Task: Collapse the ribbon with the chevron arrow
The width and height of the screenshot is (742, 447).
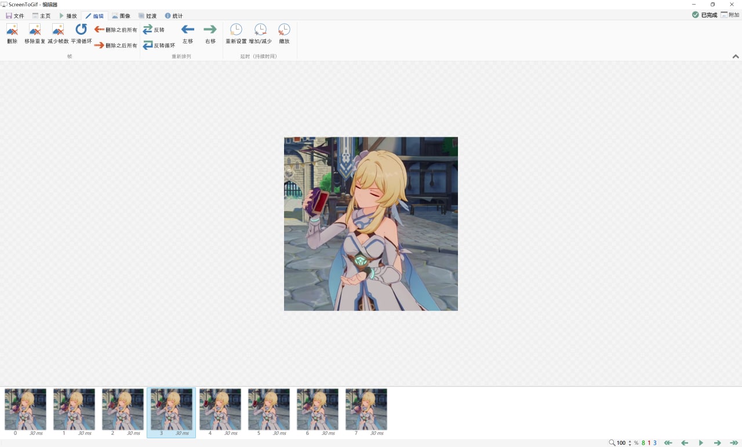Action: pyautogui.click(x=735, y=57)
